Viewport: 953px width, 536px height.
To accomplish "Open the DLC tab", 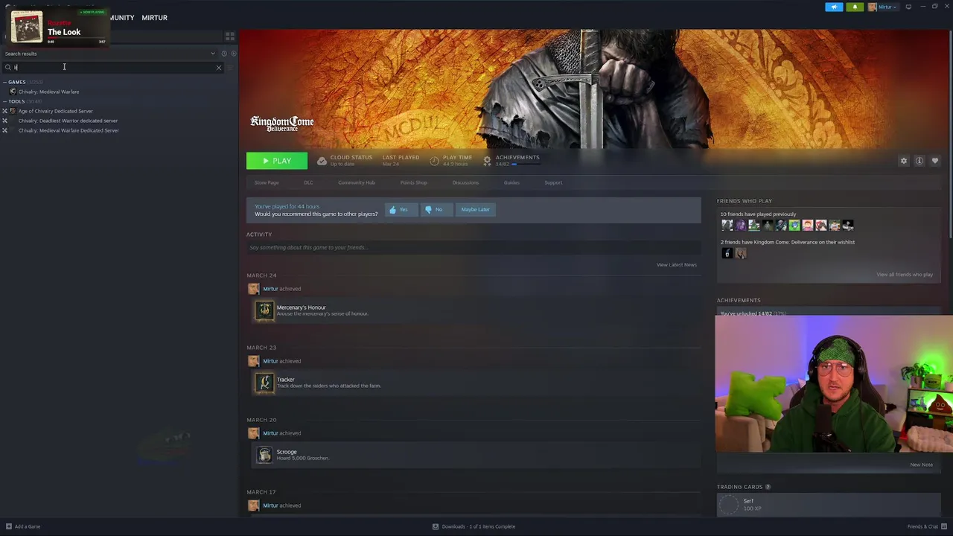I will point(308,182).
